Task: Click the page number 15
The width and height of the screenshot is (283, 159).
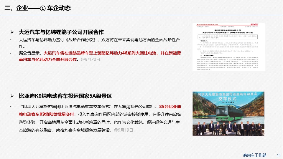Action: (x=279, y=155)
